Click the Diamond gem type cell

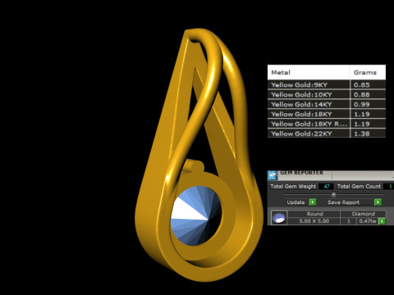coord(363,214)
